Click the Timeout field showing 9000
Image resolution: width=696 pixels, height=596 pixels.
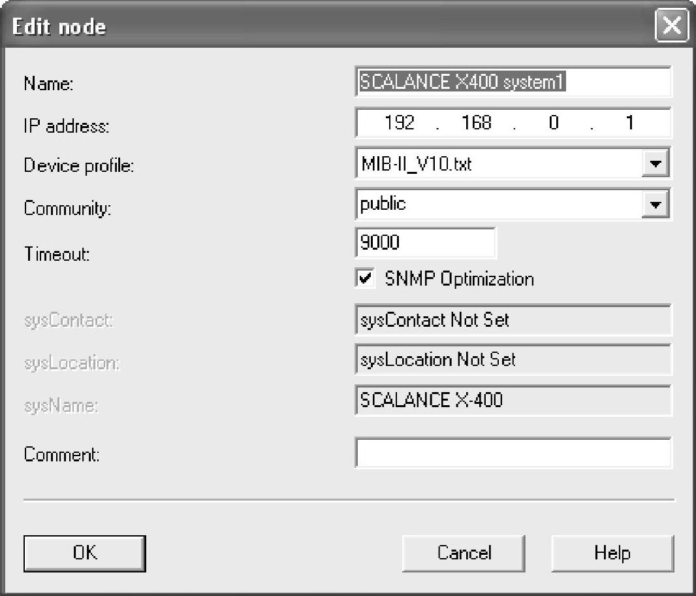[x=425, y=242]
